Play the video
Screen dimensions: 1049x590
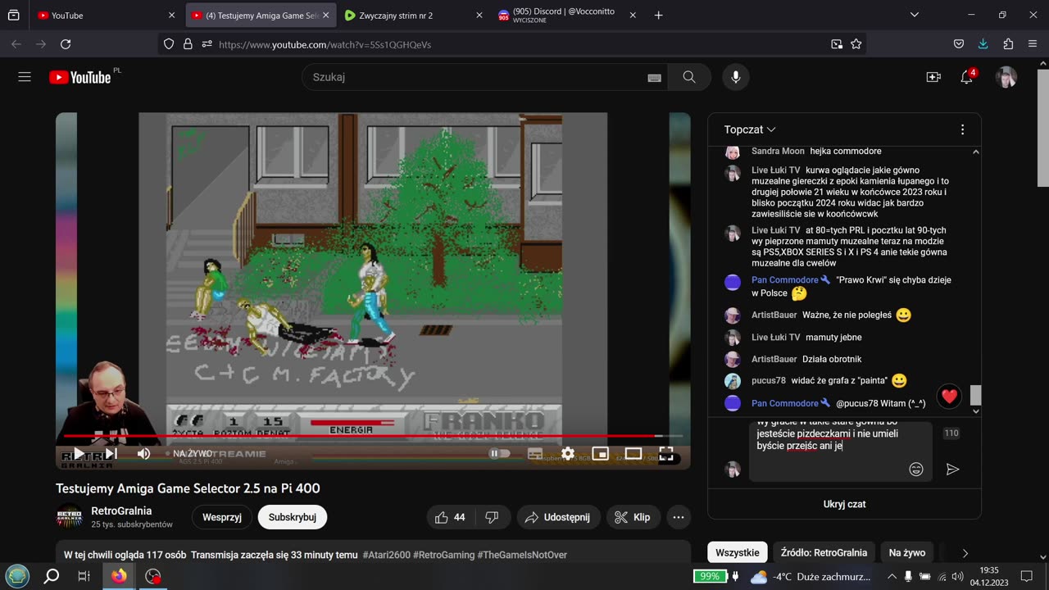click(x=79, y=453)
